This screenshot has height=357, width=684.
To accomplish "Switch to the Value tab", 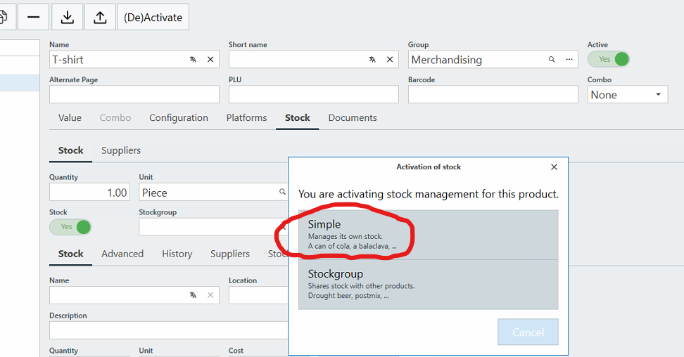I will (70, 118).
